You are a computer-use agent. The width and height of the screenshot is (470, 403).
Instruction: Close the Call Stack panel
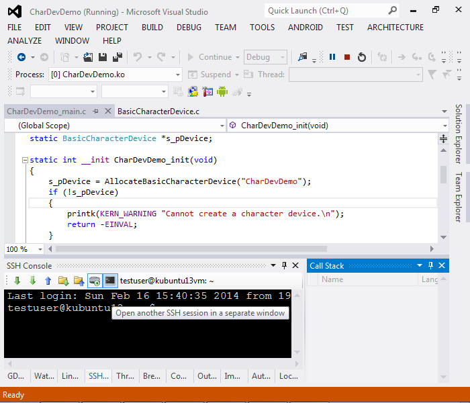pyautogui.click(x=442, y=265)
